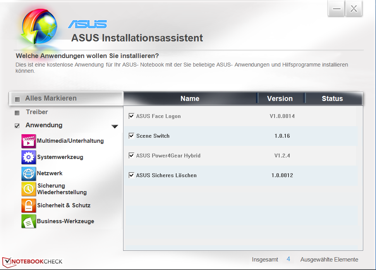This screenshot has height=270, width=376.
Task: Click the ASUS logo in the header
Action: (x=88, y=24)
